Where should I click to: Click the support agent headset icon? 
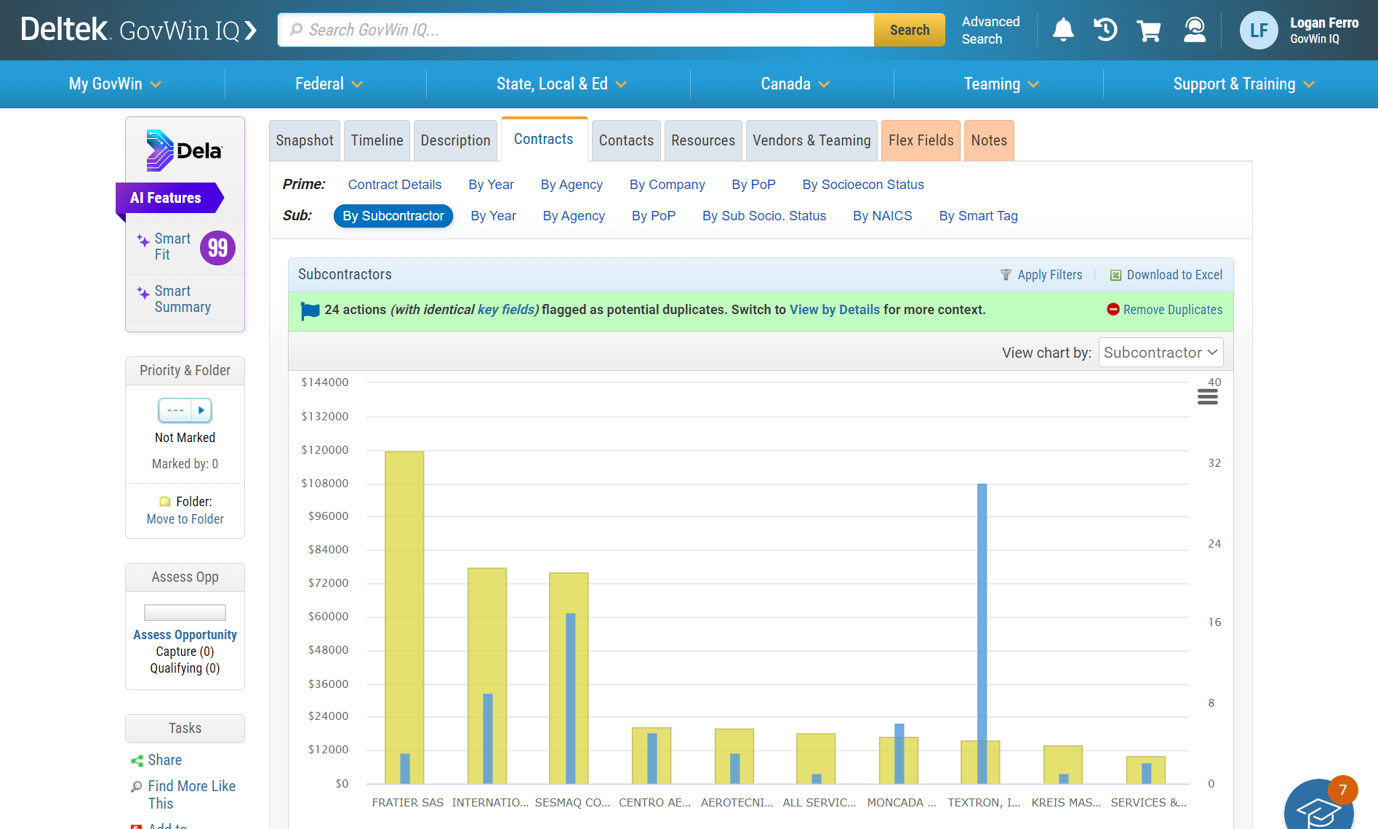(1194, 30)
